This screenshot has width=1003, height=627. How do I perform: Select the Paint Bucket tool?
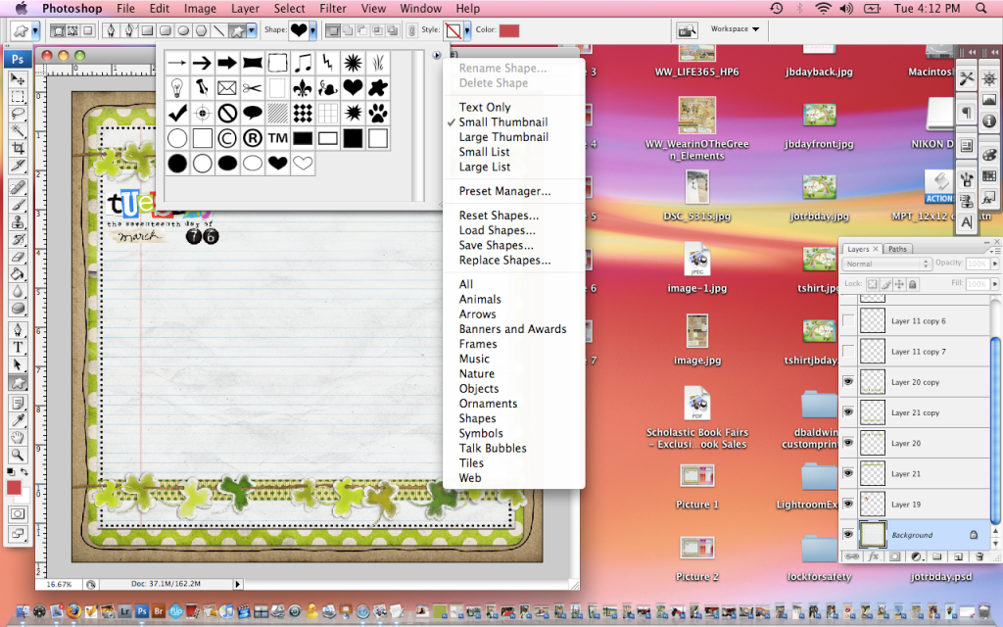pyautogui.click(x=18, y=274)
